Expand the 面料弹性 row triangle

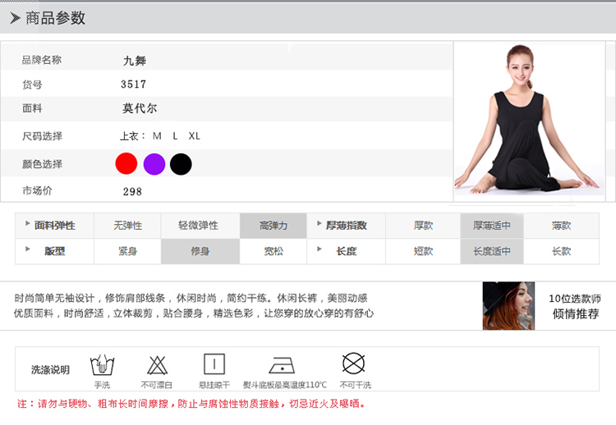tap(28, 224)
